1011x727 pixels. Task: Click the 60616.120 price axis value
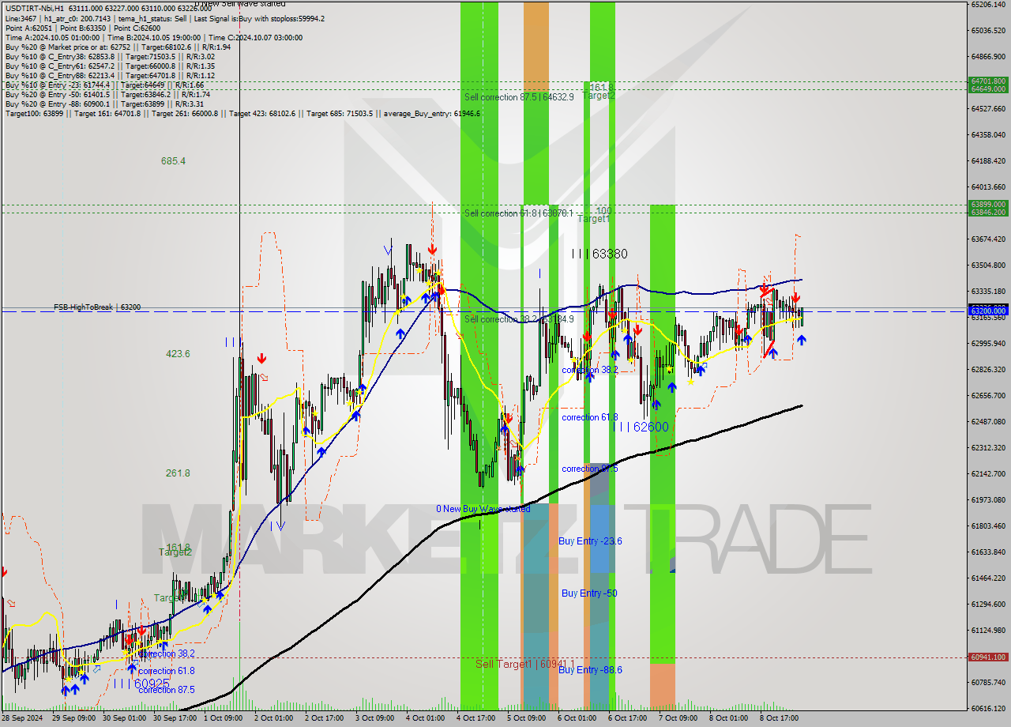point(988,708)
